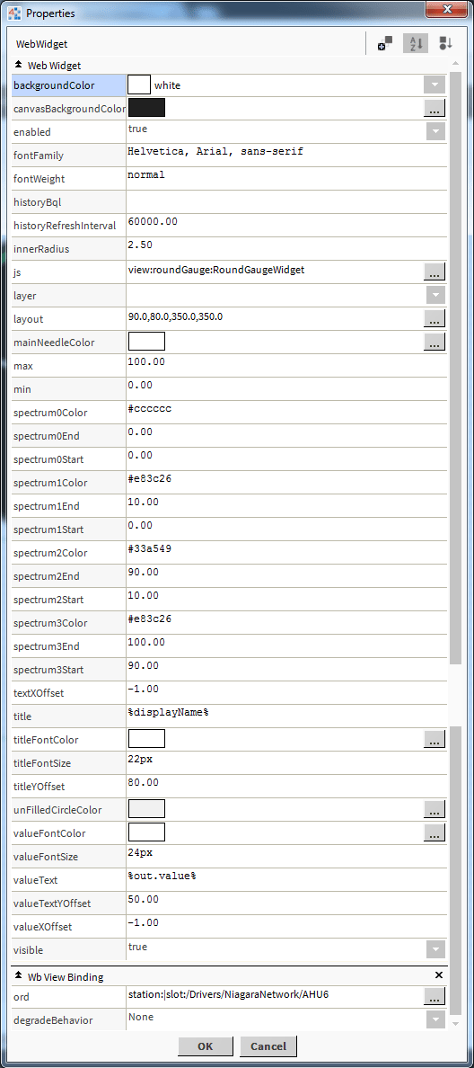The width and height of the screenshot is (474, 1068).
Task: Open the layer dropdown
Action: point(436,295)
